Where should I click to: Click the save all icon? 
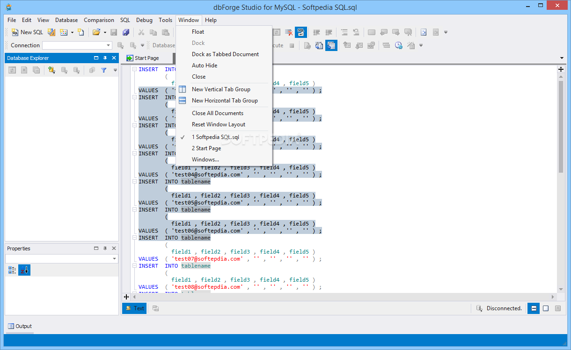126,32
